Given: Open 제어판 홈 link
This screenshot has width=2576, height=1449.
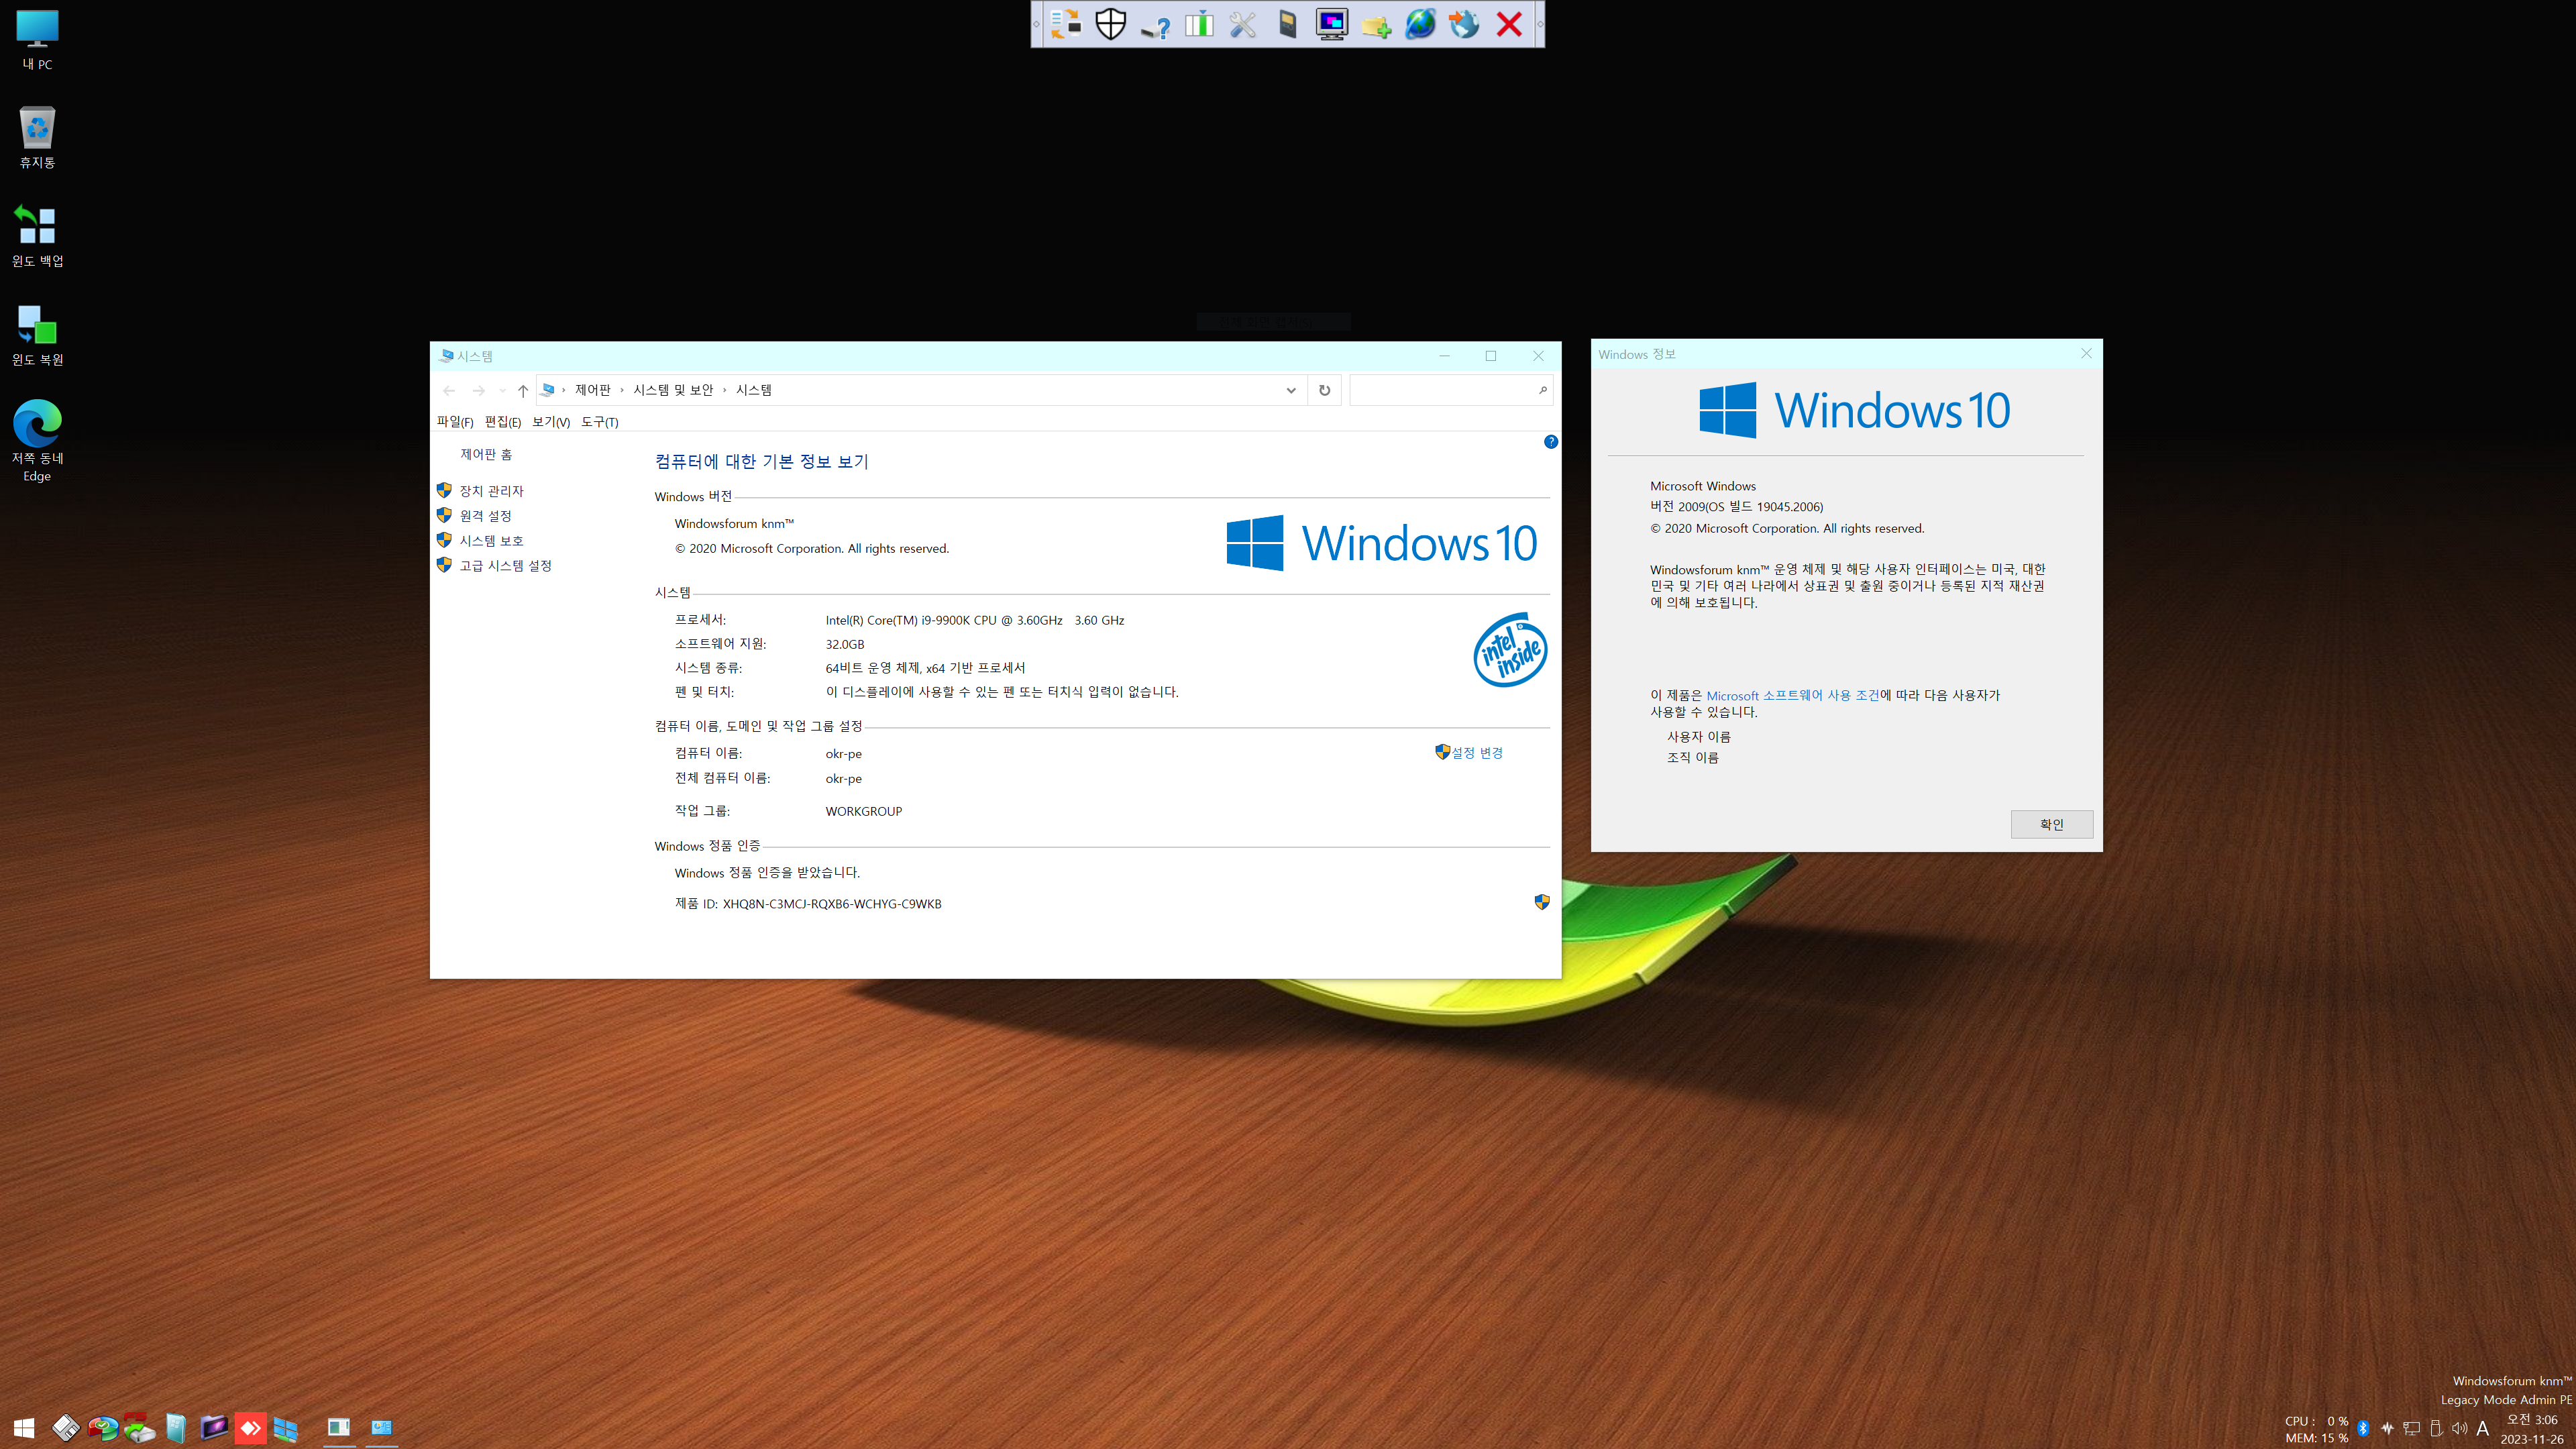Looking at the screenshot, I should click(x=486, y=454).
